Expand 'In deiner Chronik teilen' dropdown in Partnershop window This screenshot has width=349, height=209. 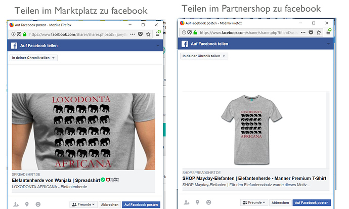(204, 56)
